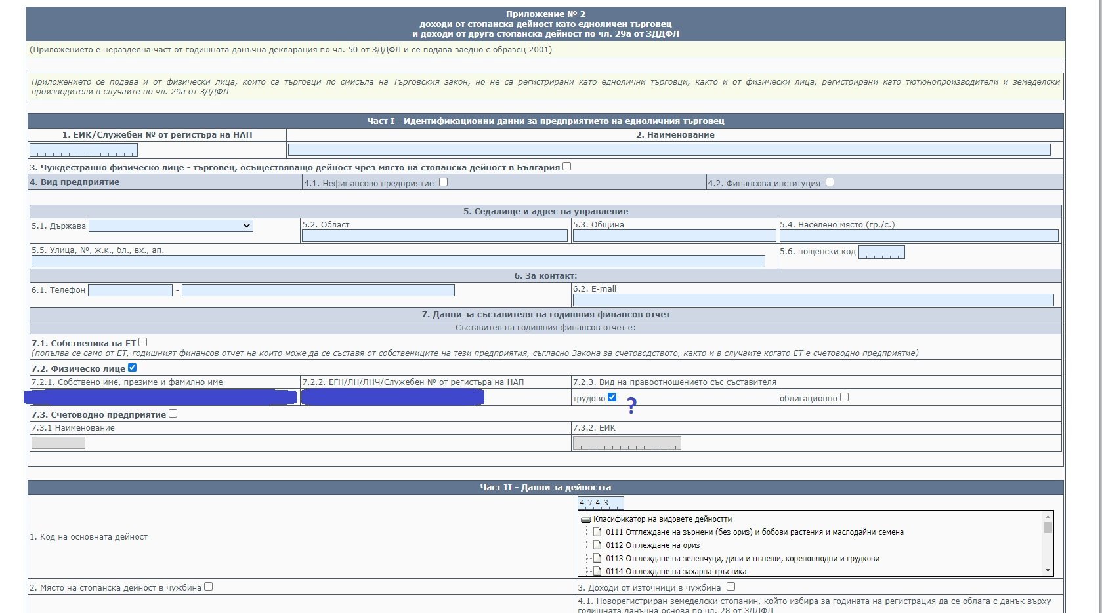1102x613 pixels.
Task: Click document icon for code 0111
Action: point(597,532)
